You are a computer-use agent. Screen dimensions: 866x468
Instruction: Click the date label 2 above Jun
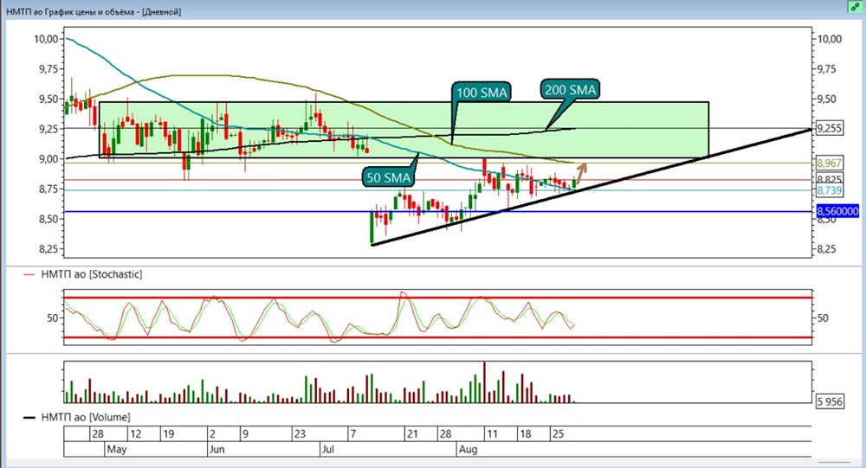pos(213,433)
